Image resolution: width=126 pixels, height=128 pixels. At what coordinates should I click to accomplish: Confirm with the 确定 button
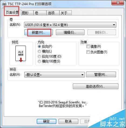pyautogui.click(x=46, y=121)
